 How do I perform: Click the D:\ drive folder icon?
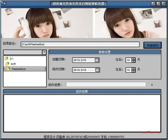coord(6,59)
